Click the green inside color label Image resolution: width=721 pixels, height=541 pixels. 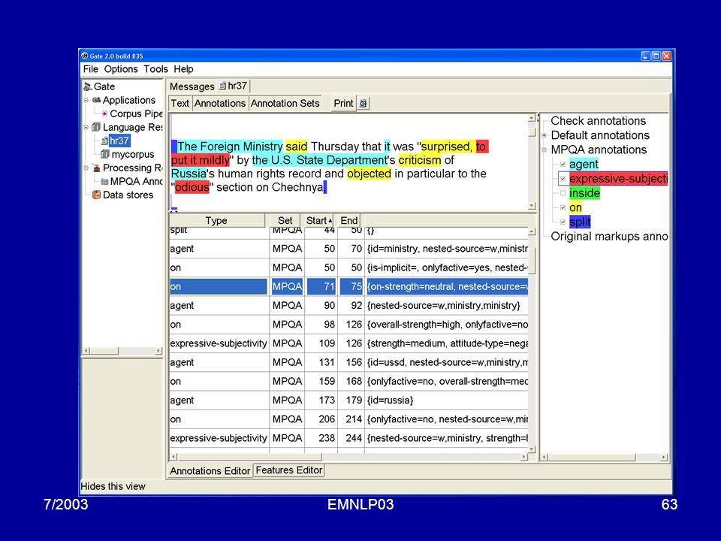[x=584, y=193]
